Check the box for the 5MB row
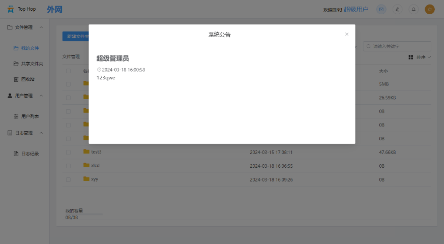The width and height of the screenshot is (444, 244). point(68,84)
